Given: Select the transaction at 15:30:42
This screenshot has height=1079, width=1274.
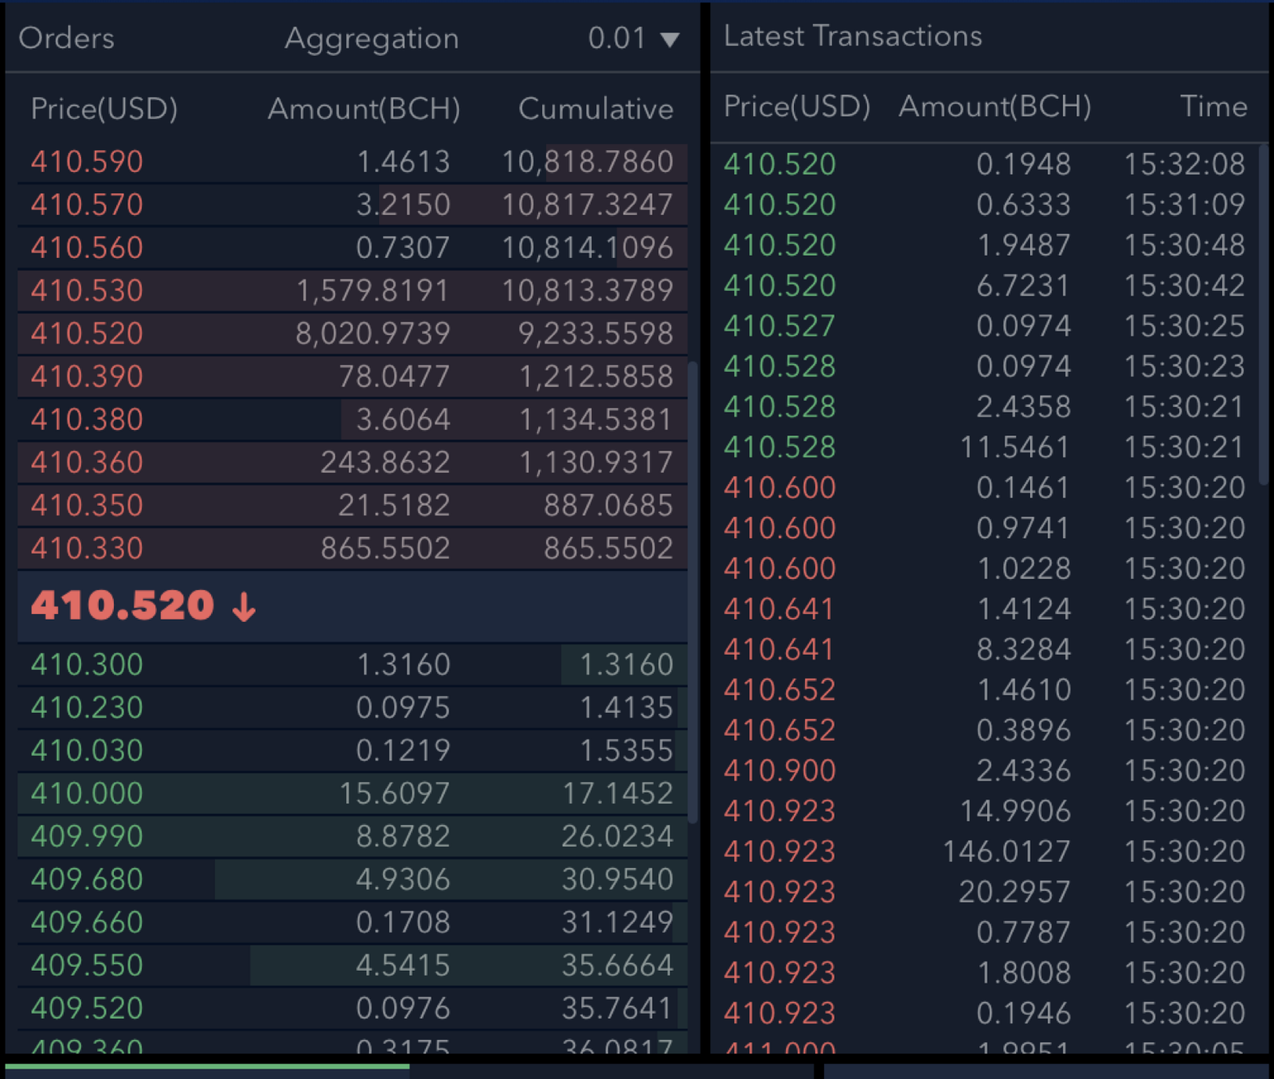Looking at the screenshot, I should pos(986,286).
